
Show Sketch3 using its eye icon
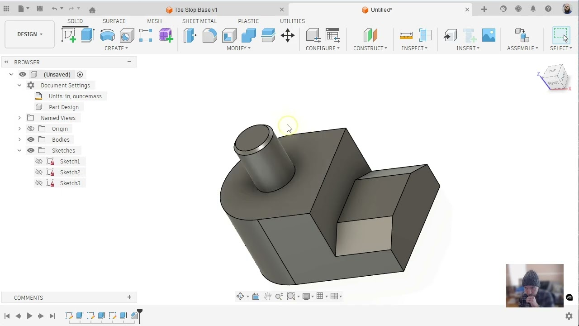[39, 183]
